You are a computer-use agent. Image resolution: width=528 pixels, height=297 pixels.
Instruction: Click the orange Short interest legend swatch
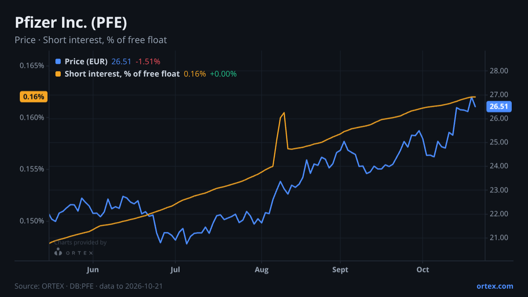[59, 74]
